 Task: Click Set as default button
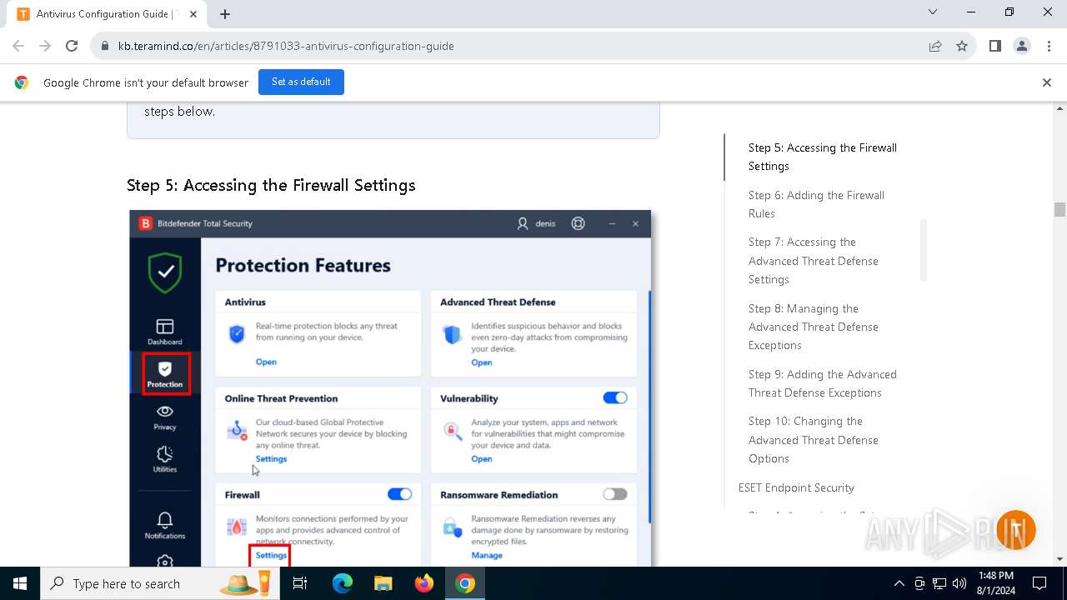tap(301, 82)
